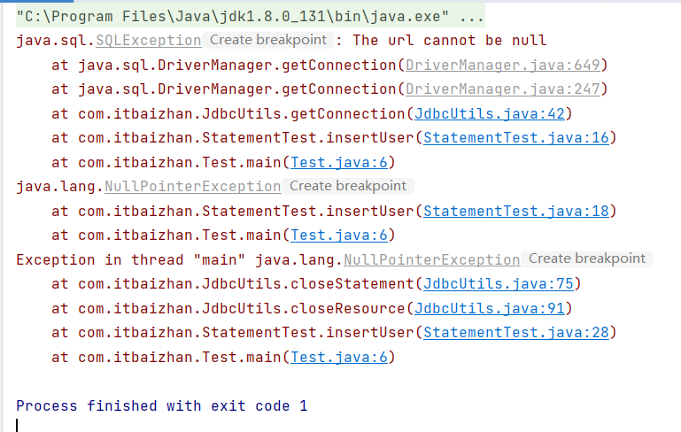Open first NullPointerException class link
The width and height of the screenshot is (681, 432).
click(x=193, y=187)
